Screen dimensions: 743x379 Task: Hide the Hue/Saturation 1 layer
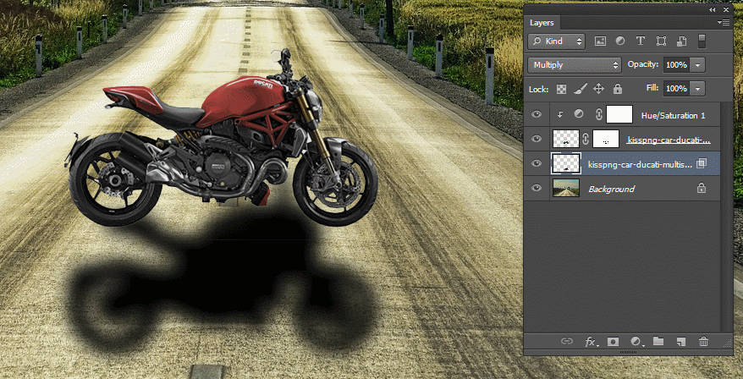click(537, 114)
